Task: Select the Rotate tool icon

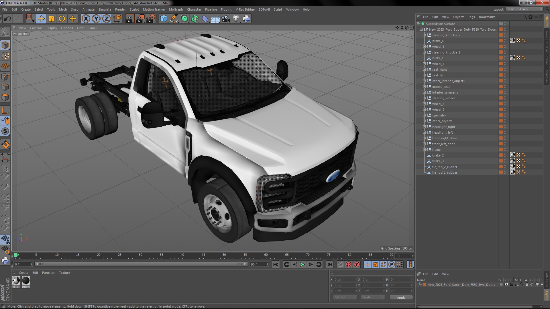Action: click(62, 19)
